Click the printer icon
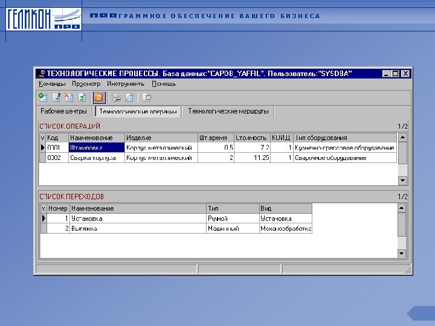 (116, 98)
